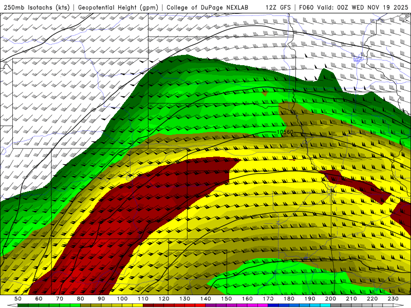The height and width of the screenshot is (308, 411).
Task: Click the cyan legend swatch just before 200
Action: click(326, 305)
